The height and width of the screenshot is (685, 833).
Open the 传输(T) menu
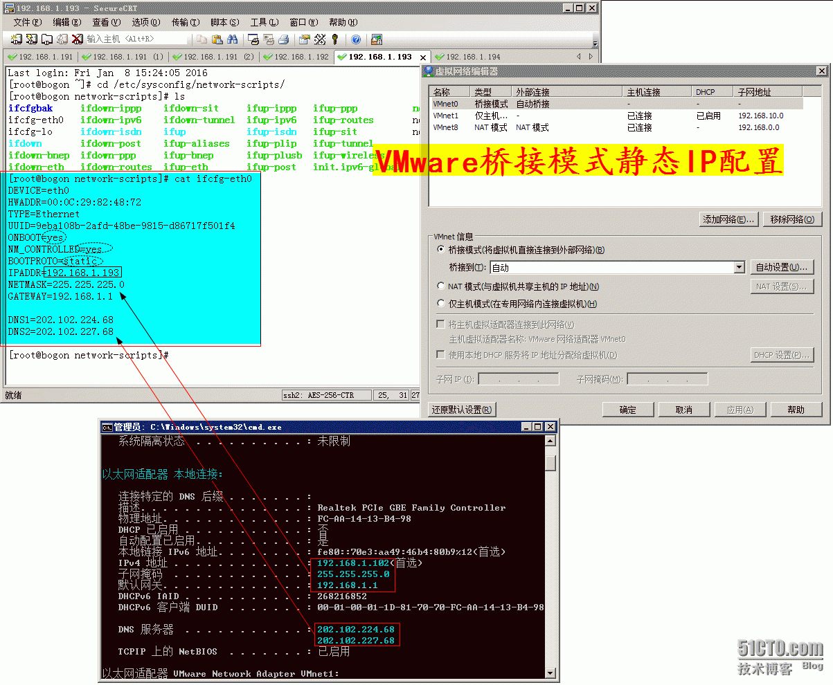point(186,22)
